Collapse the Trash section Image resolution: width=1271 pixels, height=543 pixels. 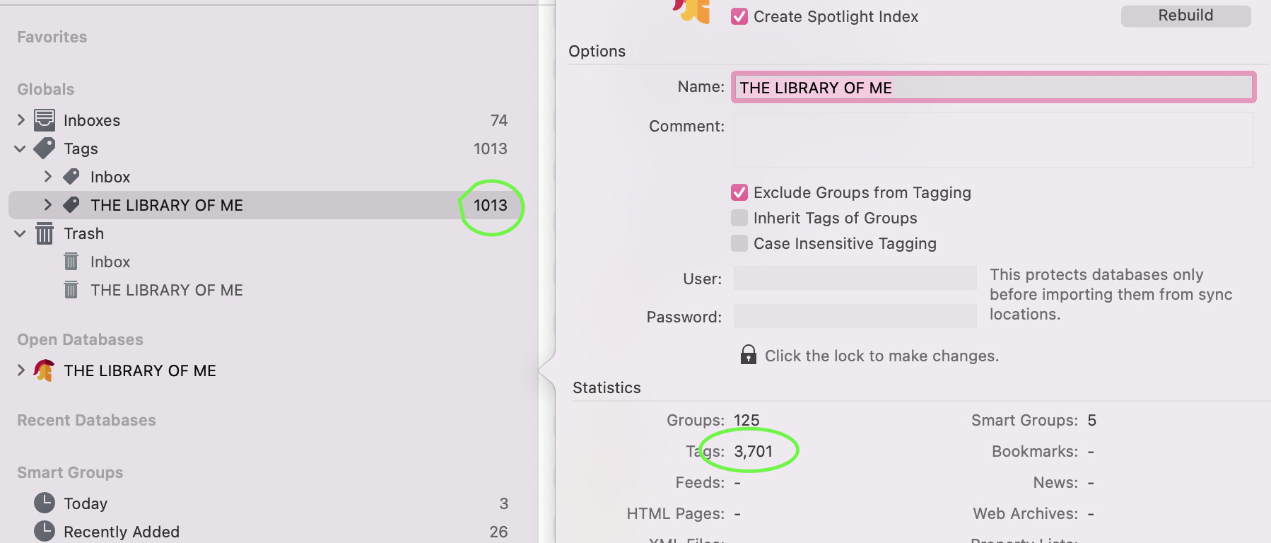click(20, 233)
